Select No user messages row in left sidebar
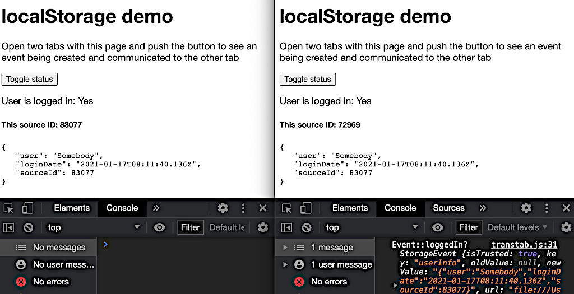 [48, 264]
